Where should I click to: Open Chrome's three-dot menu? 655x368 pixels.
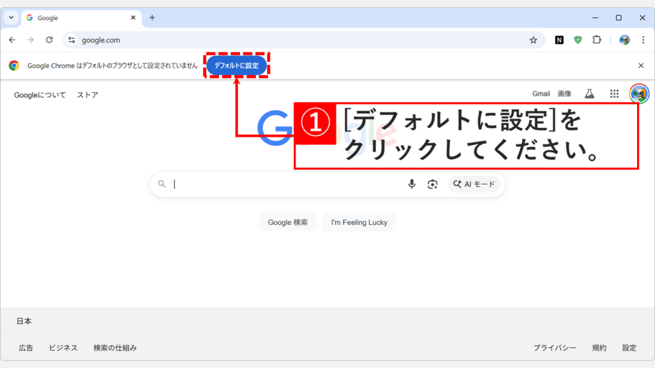(x=643, y=39)
